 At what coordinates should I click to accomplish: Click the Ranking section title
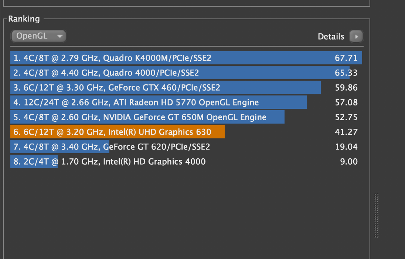tap(24, 19)
